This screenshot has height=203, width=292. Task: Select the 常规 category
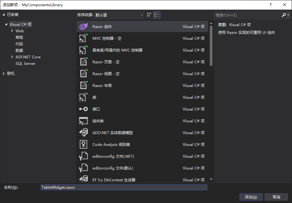pos(19,38)
